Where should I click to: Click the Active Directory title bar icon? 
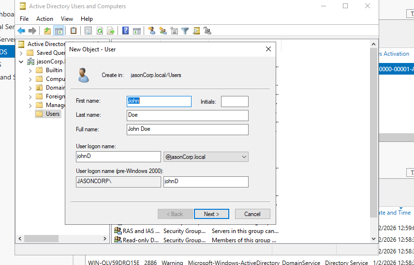click(23, 6)
